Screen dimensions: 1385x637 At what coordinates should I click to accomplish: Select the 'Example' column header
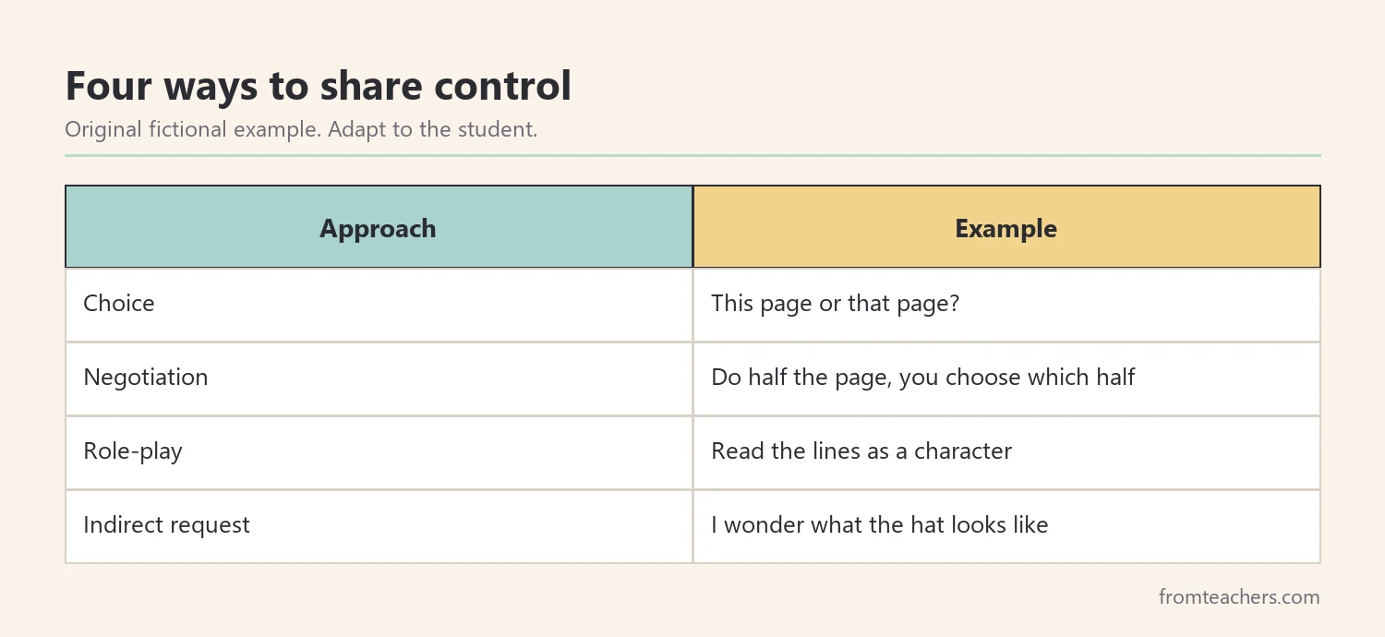pyautogui.click(x=1006, y=227)
